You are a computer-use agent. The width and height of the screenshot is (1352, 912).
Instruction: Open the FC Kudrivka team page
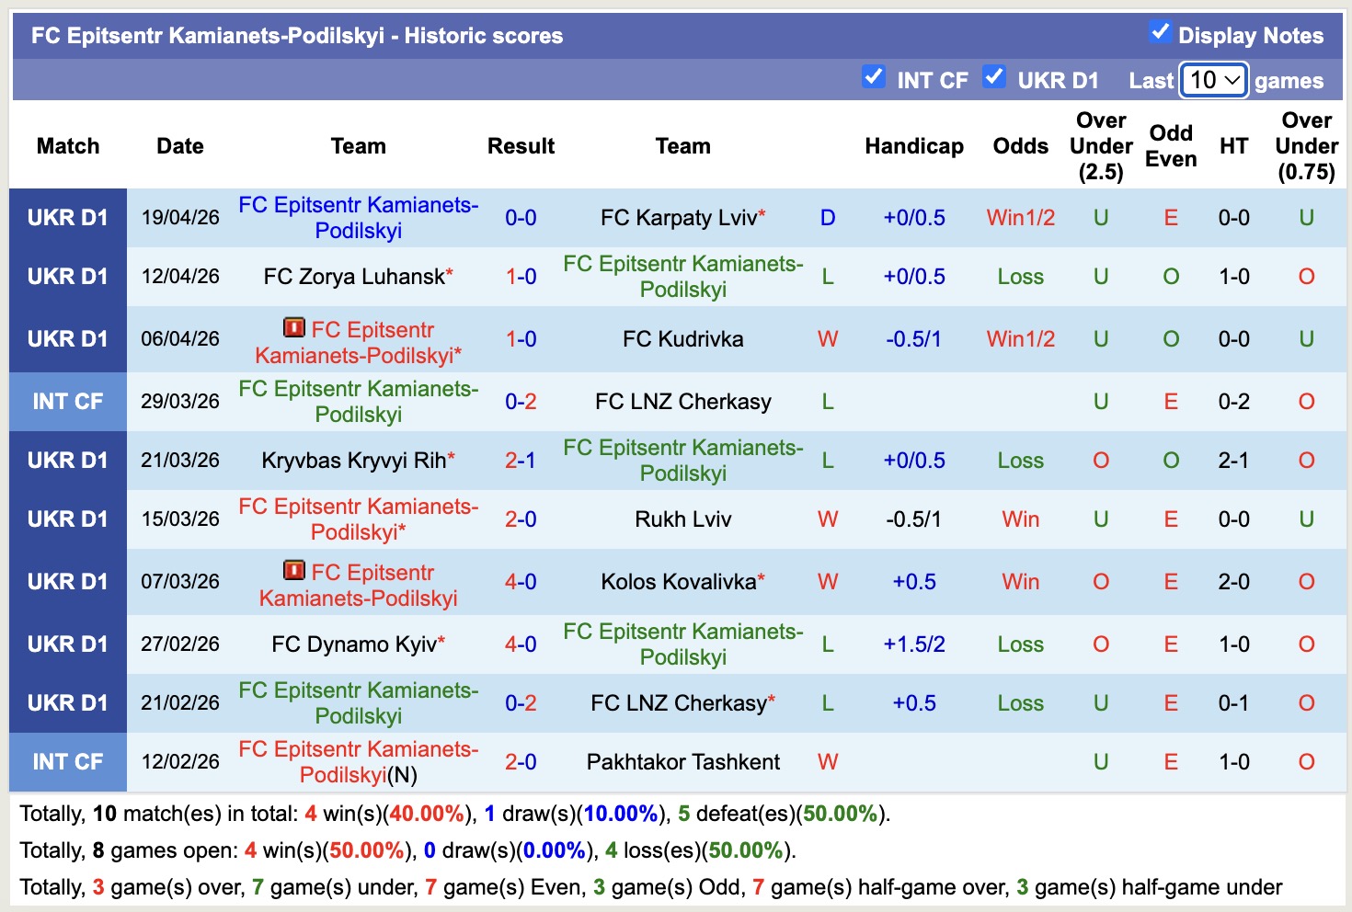[682, 338]
